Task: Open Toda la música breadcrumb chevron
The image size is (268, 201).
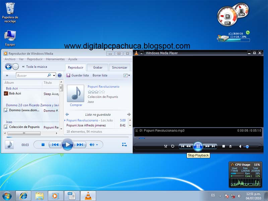Action: (x=23, y=67)
